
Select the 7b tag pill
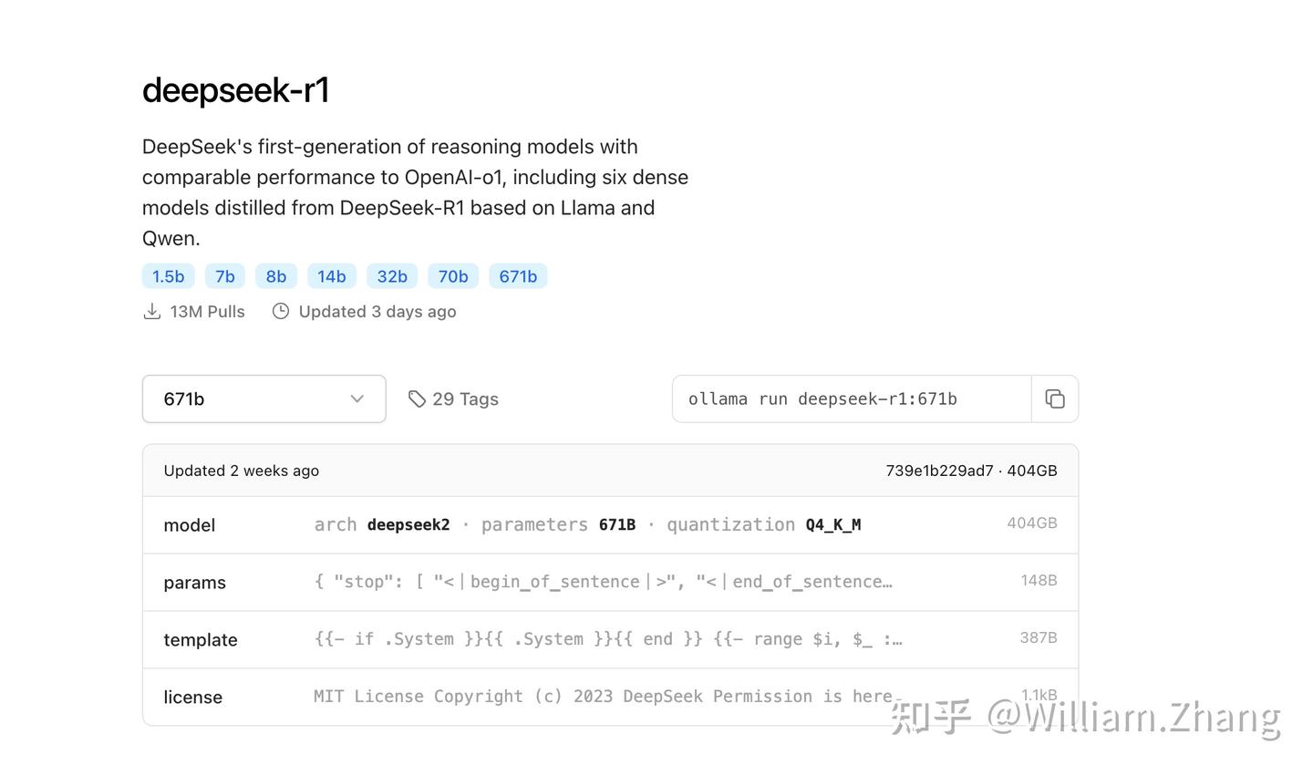point(224,275)
